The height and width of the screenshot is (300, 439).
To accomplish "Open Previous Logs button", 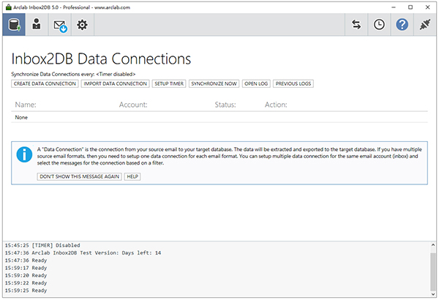I will [x=293, y=83].
